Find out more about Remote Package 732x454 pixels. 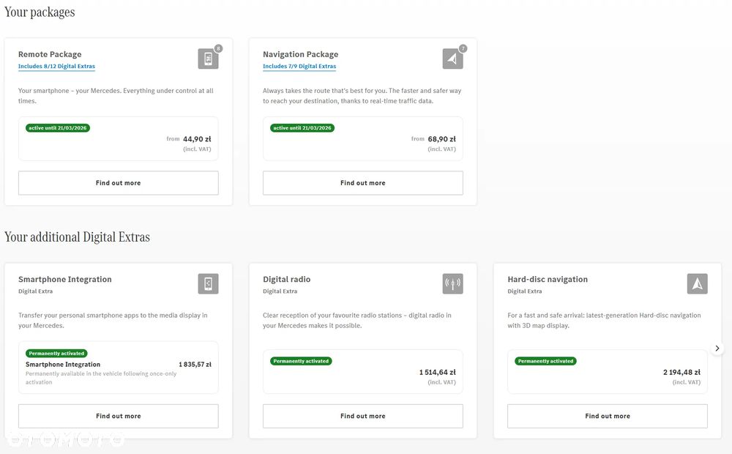pyautogui.click(x=118, y=182)
